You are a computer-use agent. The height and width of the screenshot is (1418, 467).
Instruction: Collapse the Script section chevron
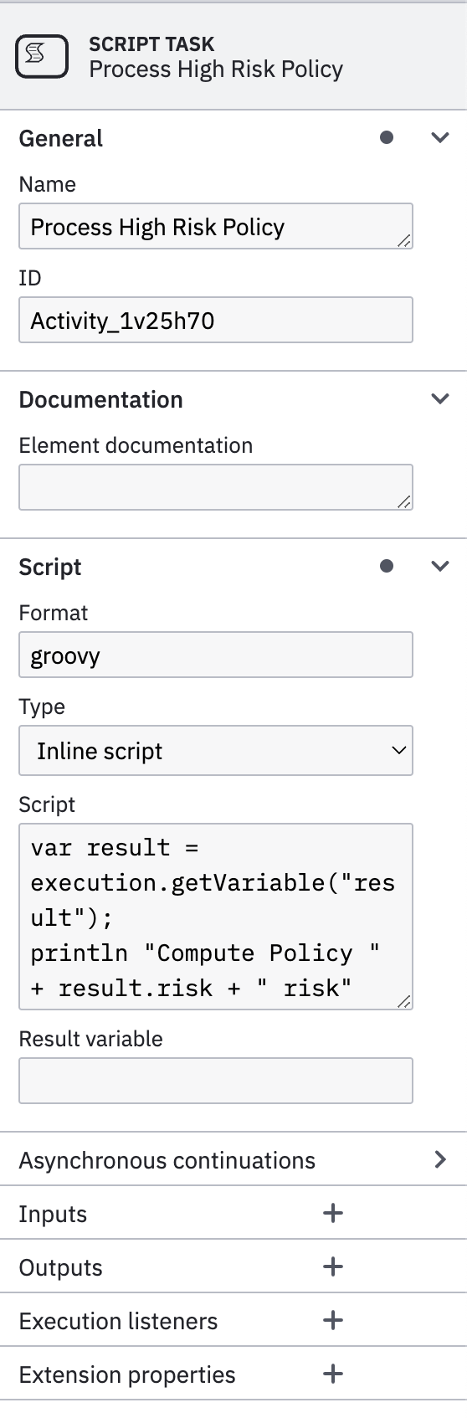(440, 566)
